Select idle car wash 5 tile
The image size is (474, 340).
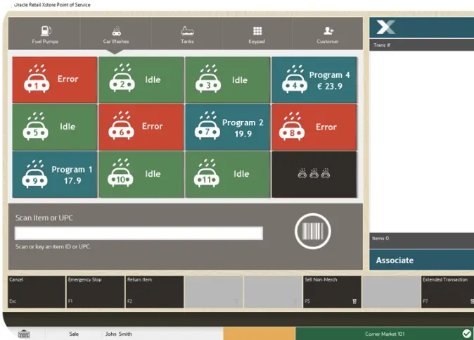point(54,127)
